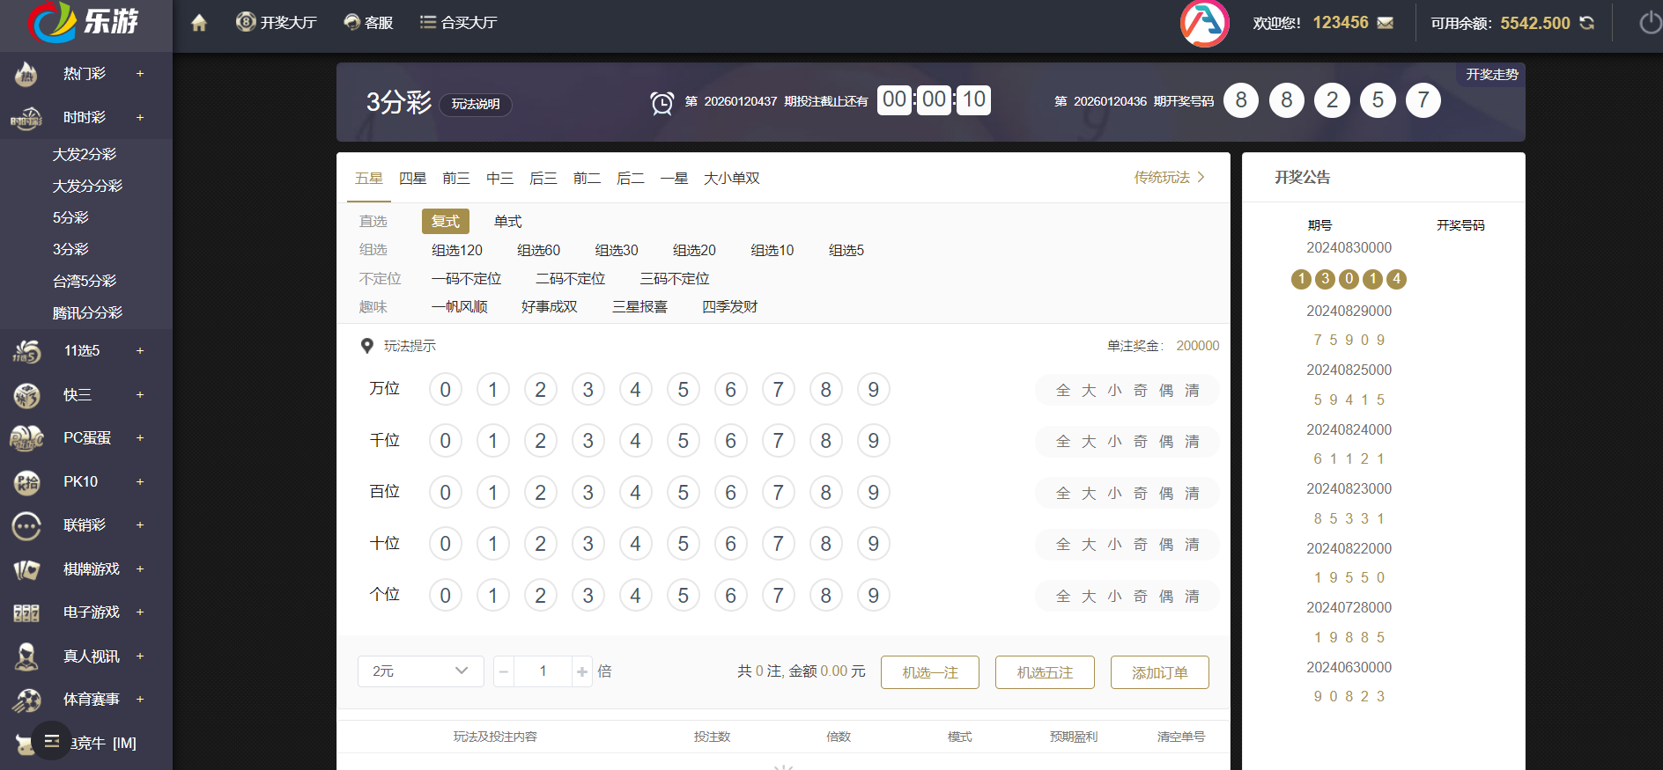Click the multiplier input field
The height and width of the screenshot is (770, 1663).
coord(543,671)
